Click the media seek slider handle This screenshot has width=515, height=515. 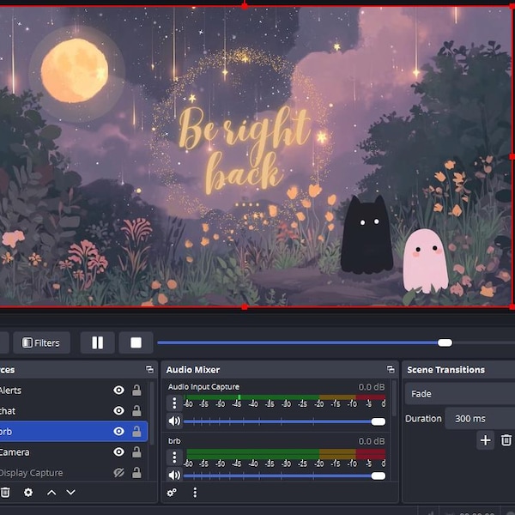[445, 342]
